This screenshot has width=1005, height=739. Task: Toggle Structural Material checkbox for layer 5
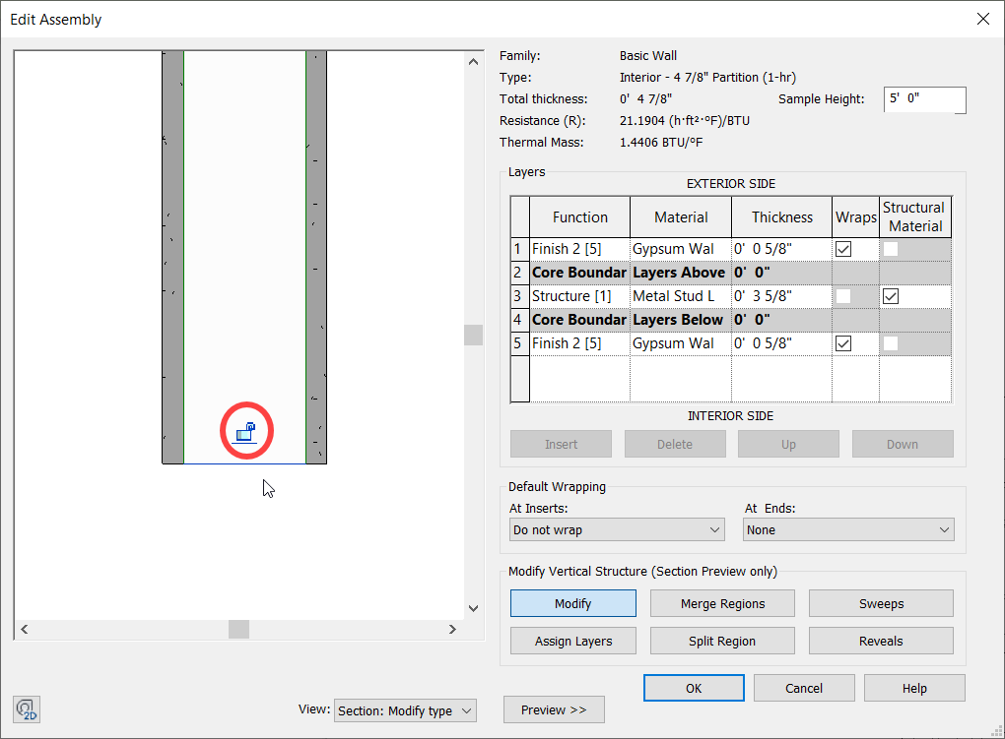point(891,343)
